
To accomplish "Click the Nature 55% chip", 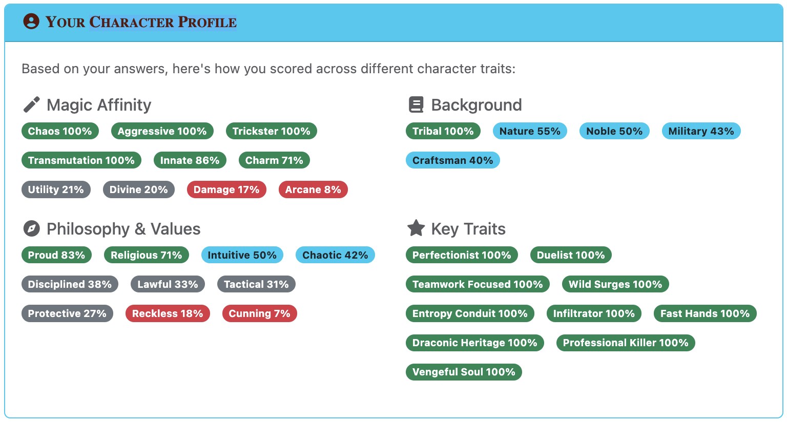I will [530, 131].
